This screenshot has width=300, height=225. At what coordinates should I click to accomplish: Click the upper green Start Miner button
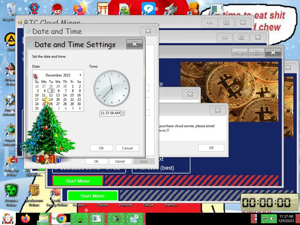click(78, 181)
